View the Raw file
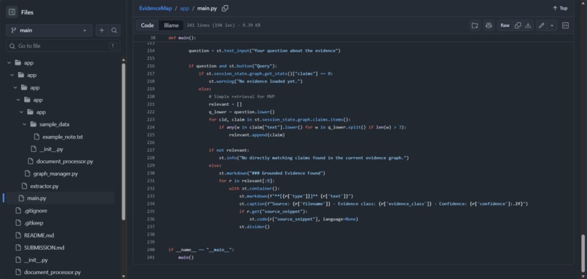Image resolution: width=587 pixels, height=279 pixels. click(x=505, y=25)
